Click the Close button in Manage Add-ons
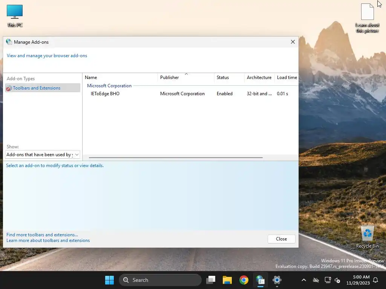The height and width of the screenshot is (289, 386). [x=281, y=239]
